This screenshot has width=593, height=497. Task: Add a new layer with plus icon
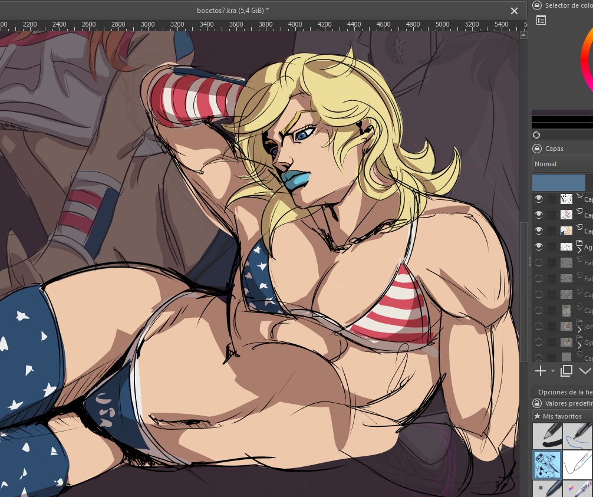tap(541, 371)
